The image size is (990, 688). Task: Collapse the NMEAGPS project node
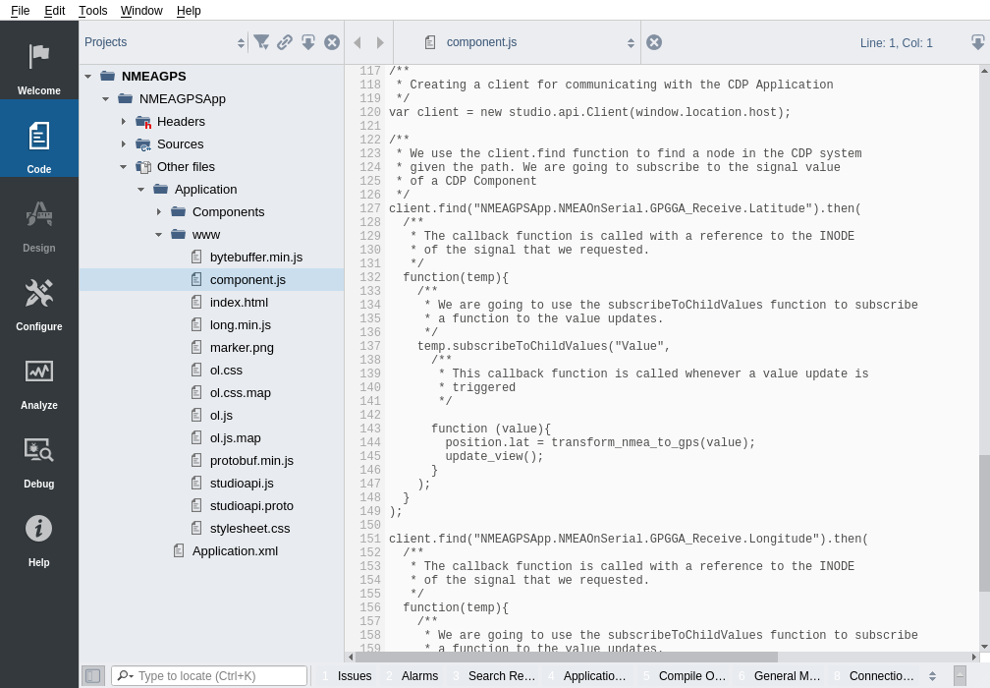[88, 77]
